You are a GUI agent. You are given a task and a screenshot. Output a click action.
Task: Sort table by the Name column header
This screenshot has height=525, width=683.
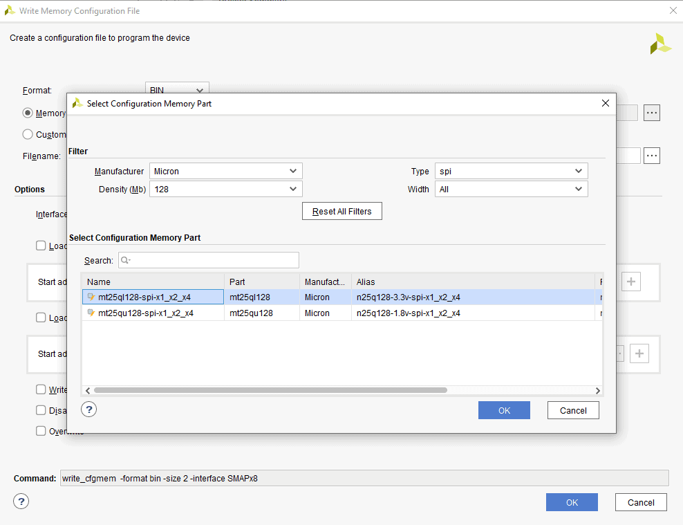(152, 282)
